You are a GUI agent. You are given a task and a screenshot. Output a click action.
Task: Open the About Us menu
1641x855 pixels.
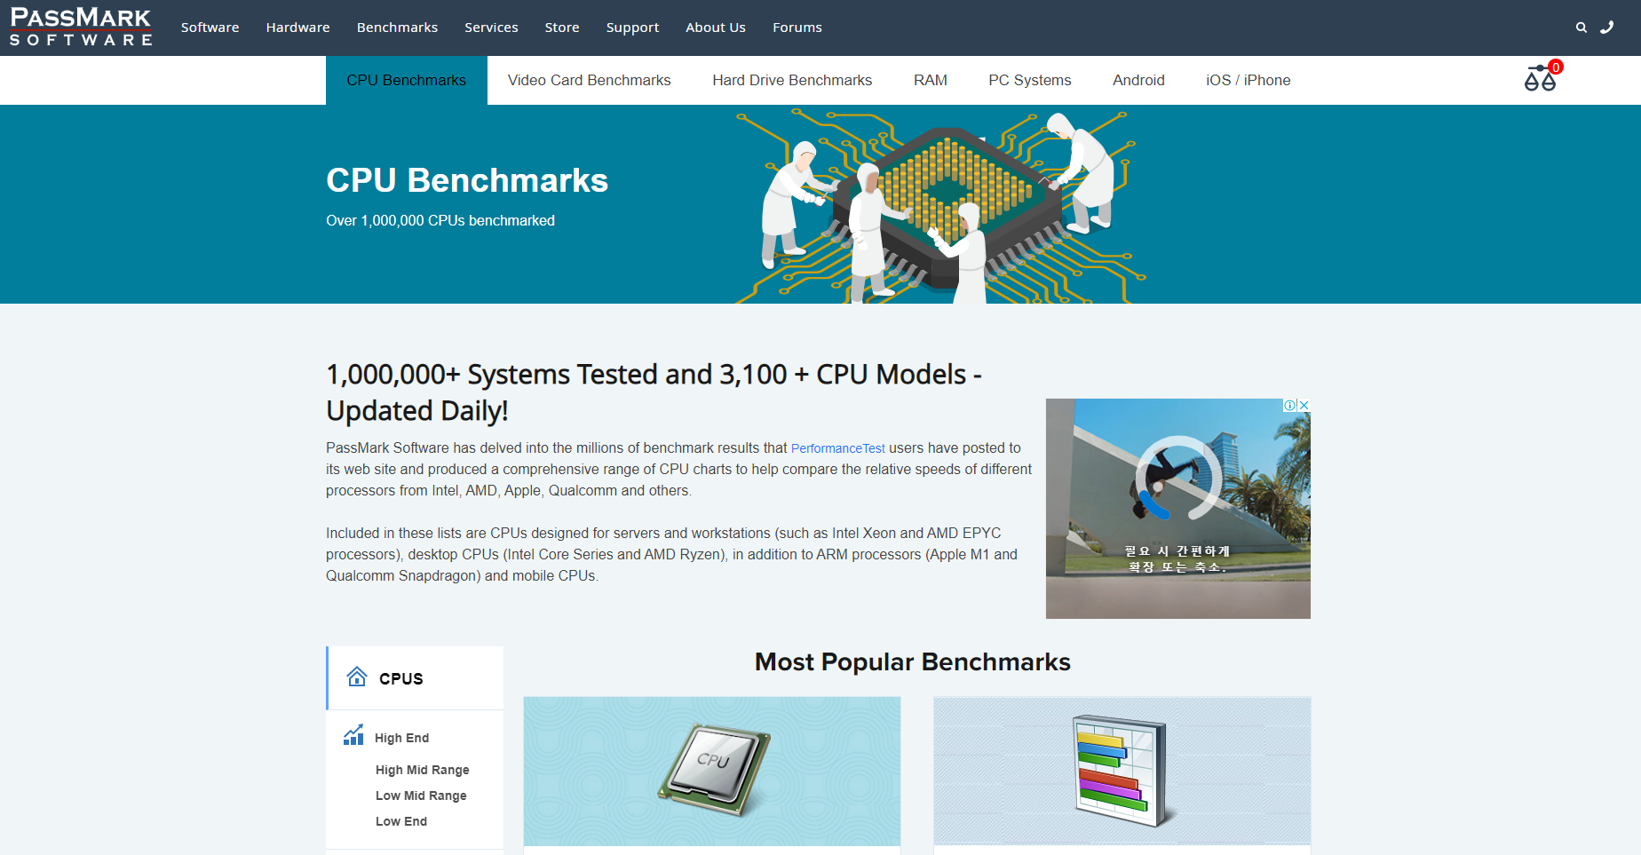(x=716, y=28)
